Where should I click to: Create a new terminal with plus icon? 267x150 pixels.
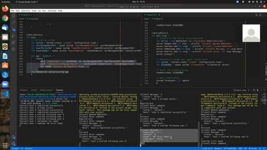point(249,90)
